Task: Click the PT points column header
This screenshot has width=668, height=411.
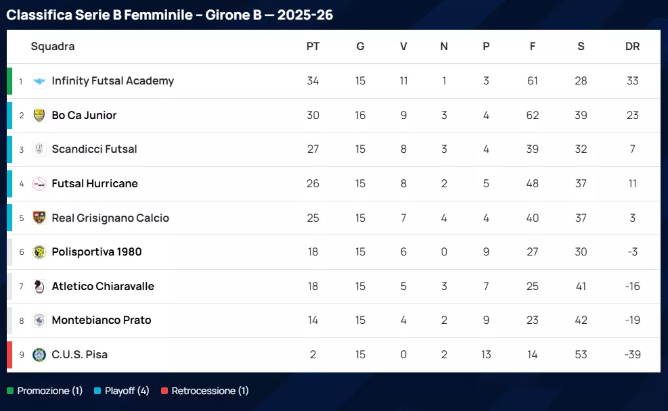Action: pyautogui.click(x=313, y=47)
